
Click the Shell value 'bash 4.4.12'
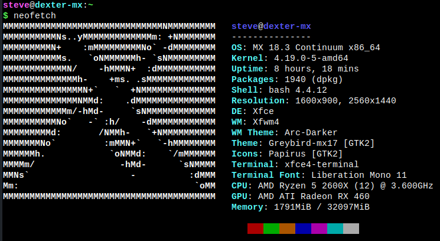point(298,90)
